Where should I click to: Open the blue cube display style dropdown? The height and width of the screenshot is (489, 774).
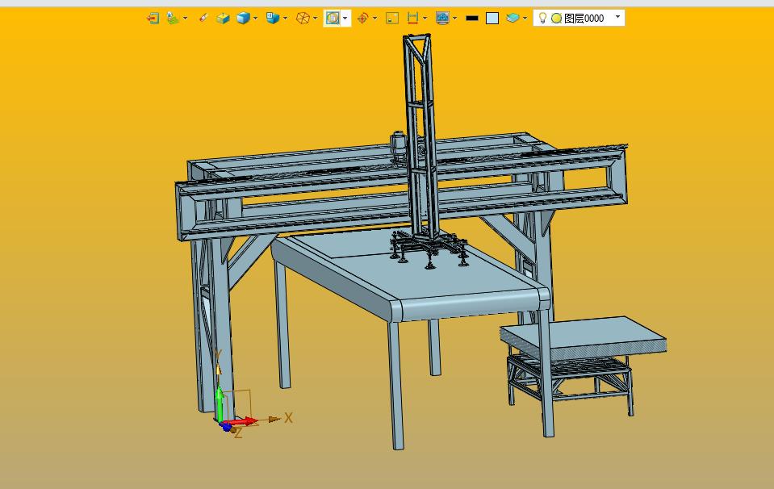255,19
